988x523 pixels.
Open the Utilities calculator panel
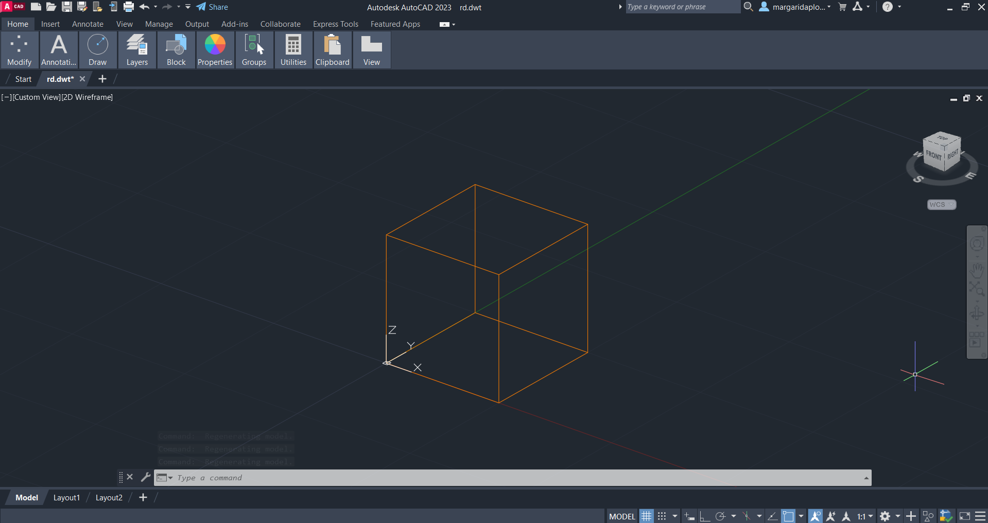pyautogui.click(x=293, y=50)
